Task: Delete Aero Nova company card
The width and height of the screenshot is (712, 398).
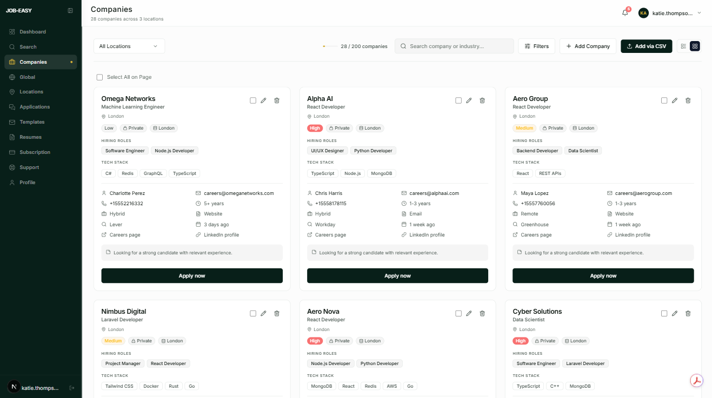Action: coord(482,313)
